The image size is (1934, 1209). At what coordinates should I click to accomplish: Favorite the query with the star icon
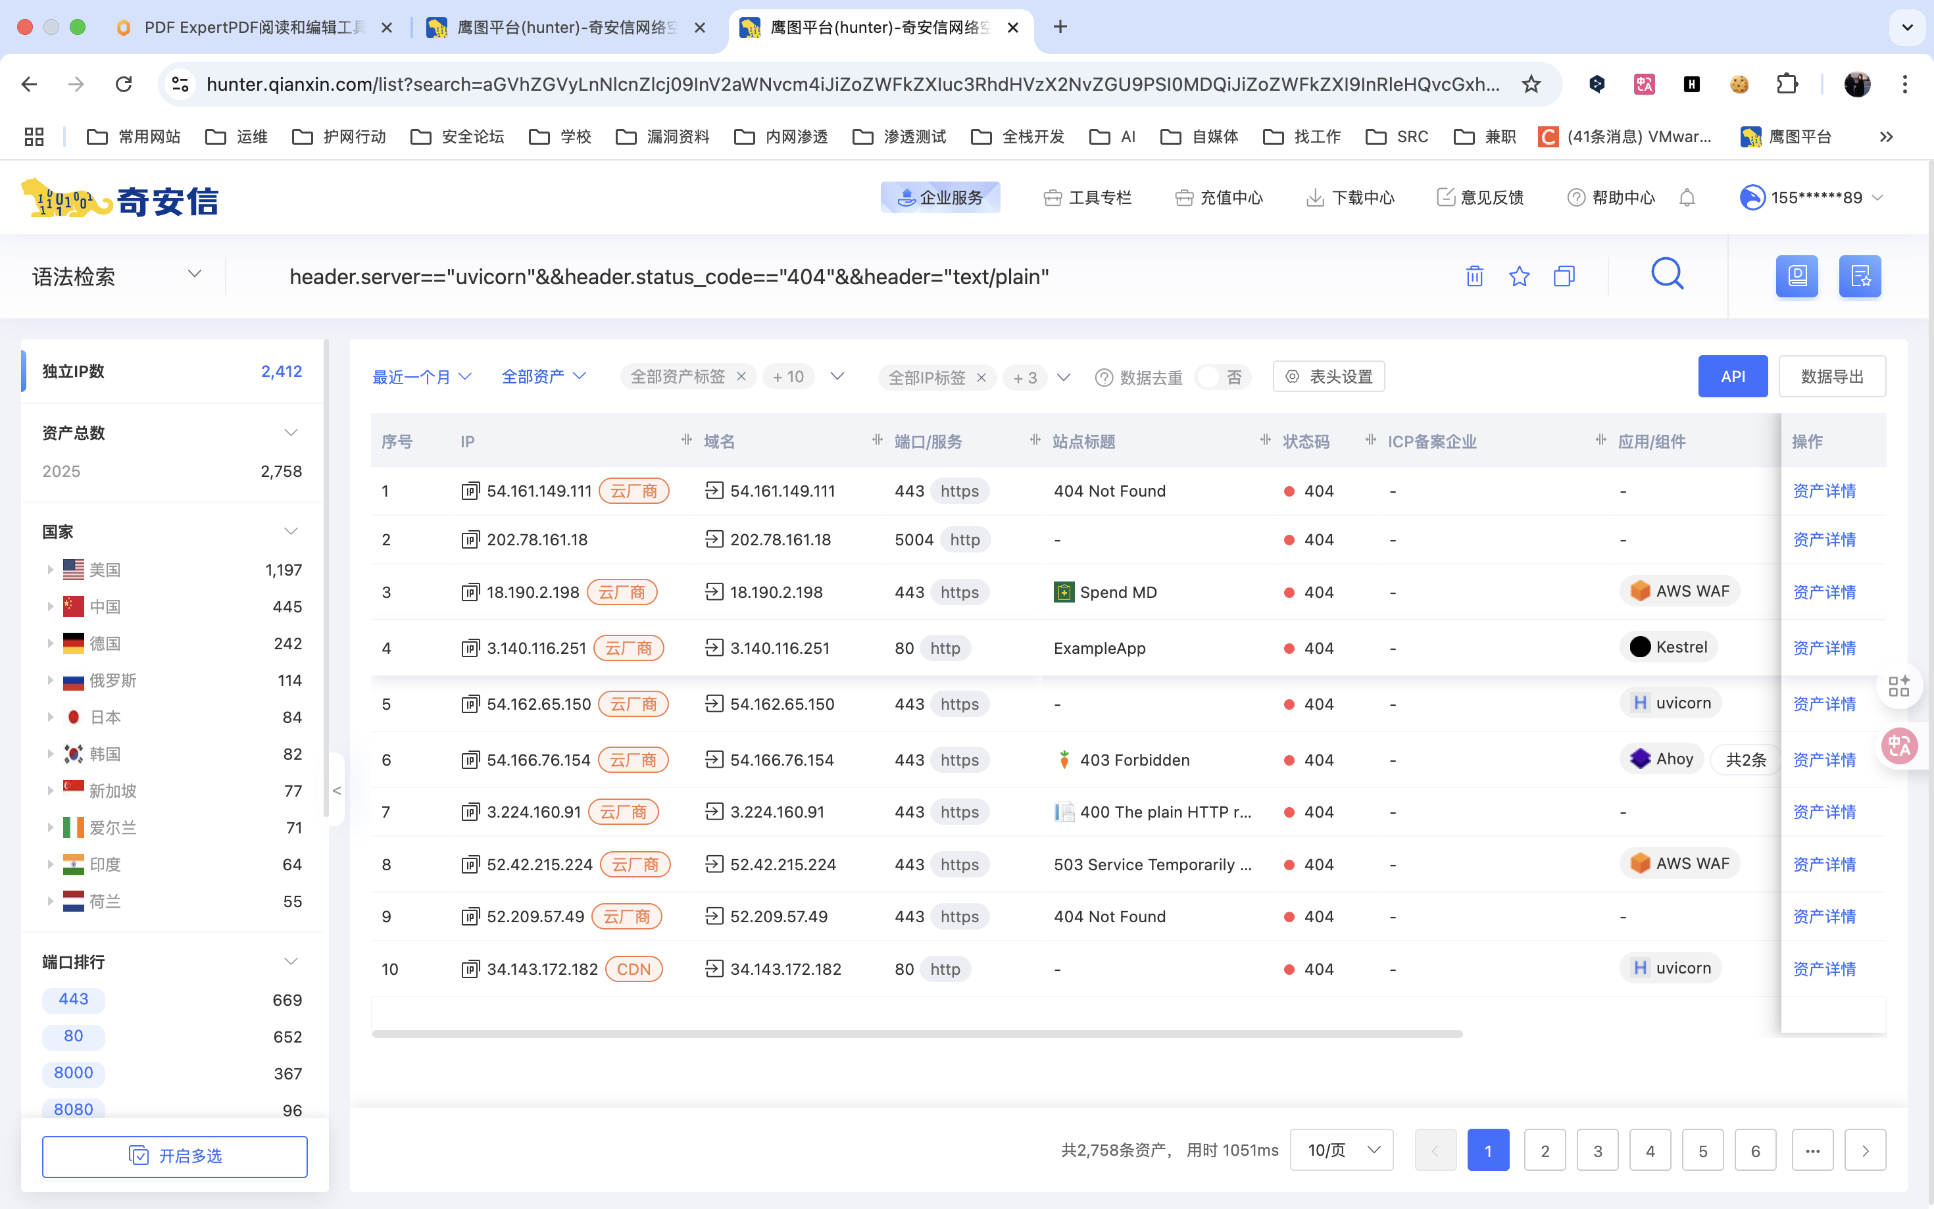coord(1519,276)
